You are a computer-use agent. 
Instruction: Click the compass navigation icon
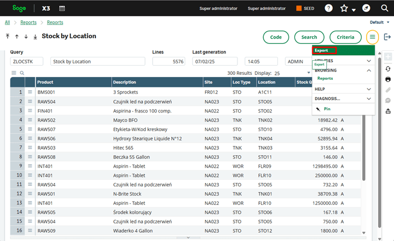(366, 8)
